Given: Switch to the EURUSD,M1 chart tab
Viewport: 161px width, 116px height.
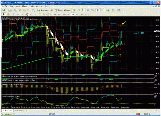Looking at the screenshot, I should point(20,110).
